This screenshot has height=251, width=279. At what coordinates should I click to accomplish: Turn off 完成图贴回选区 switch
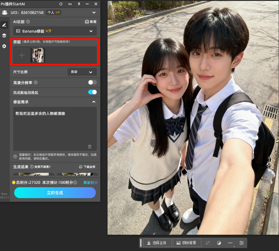[92, 92]
